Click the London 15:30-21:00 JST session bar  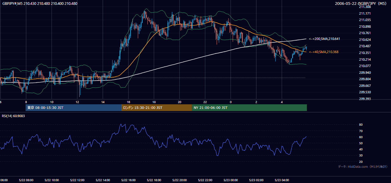tap(156, 108)
